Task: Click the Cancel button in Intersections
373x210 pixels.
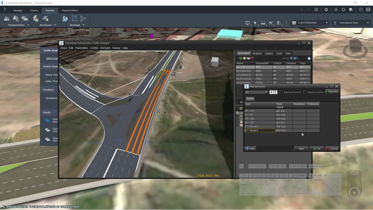Action: click(x=332, y=149)
